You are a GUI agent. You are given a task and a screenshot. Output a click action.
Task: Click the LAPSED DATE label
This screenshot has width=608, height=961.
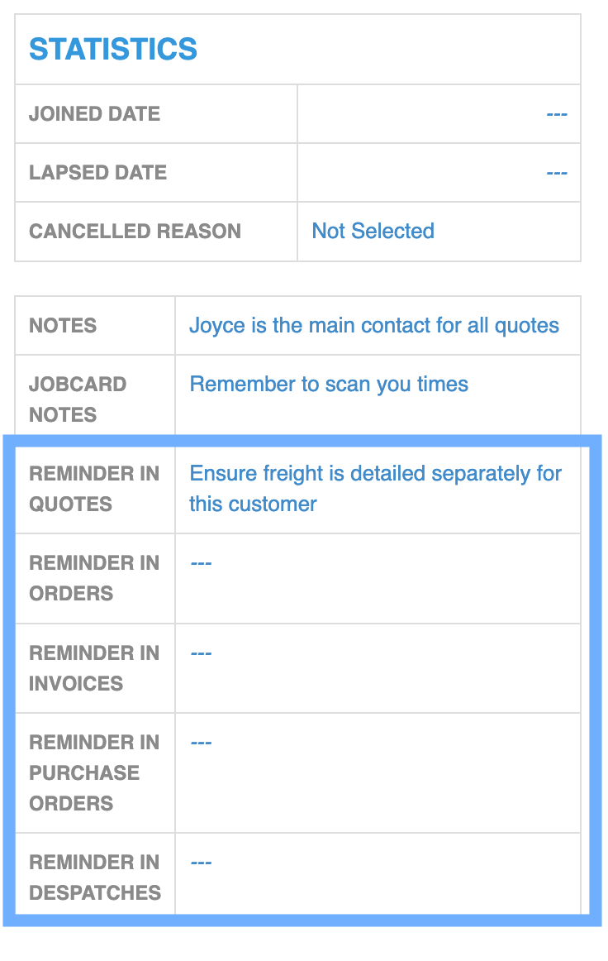(x=98, y=173)
